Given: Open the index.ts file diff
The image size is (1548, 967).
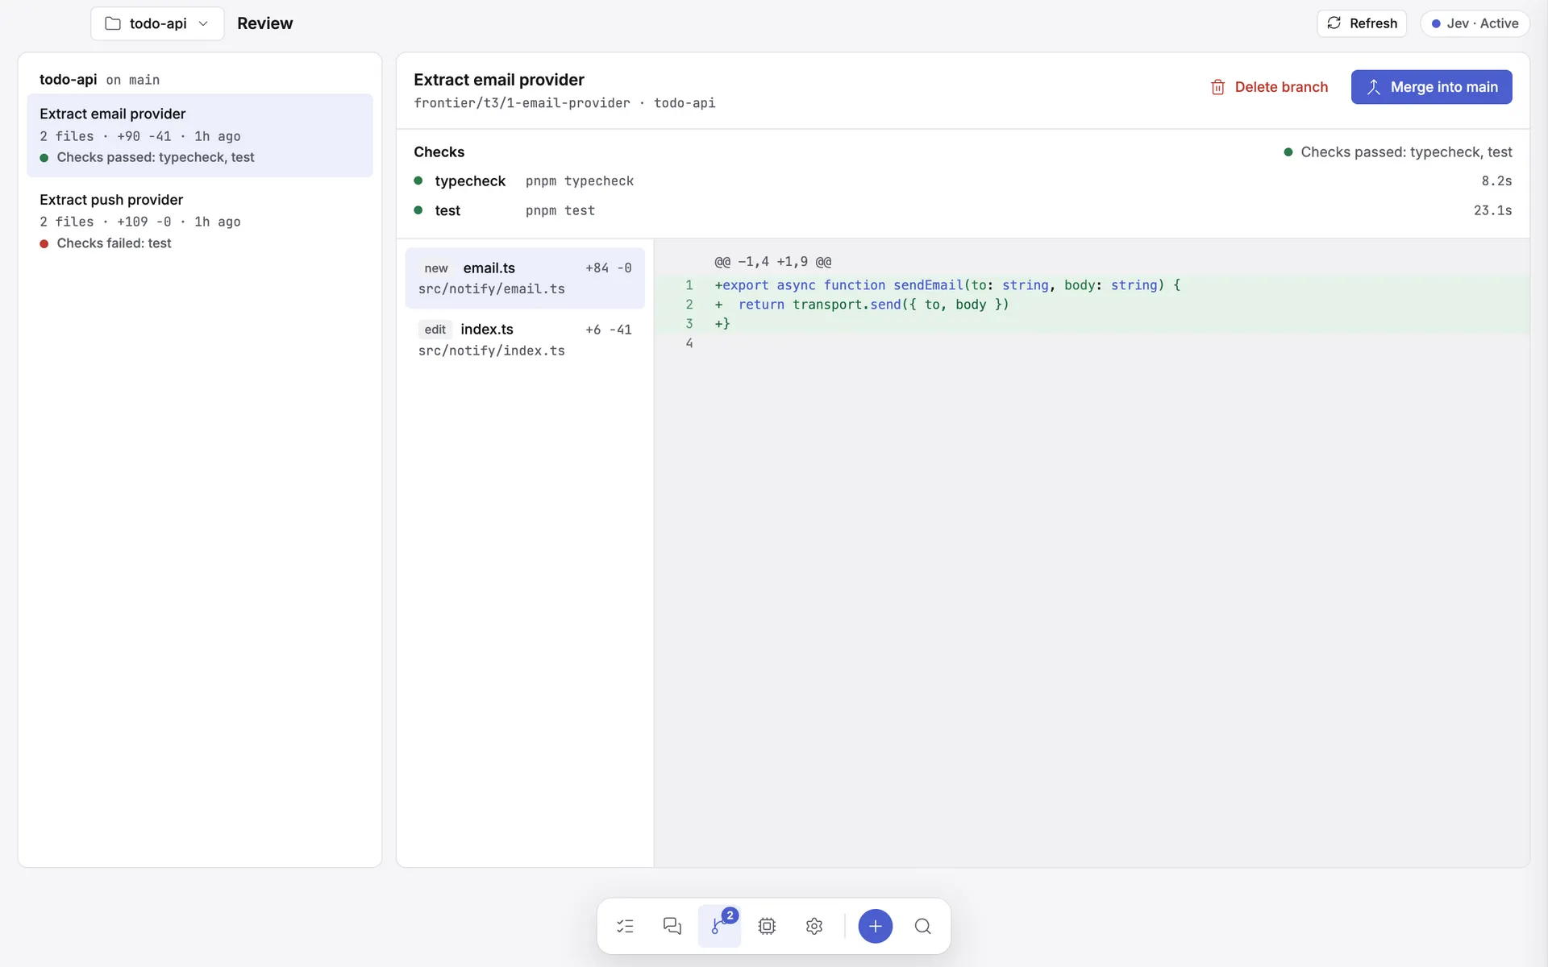Looking at the screenshot, I should [x=525, y=339].
